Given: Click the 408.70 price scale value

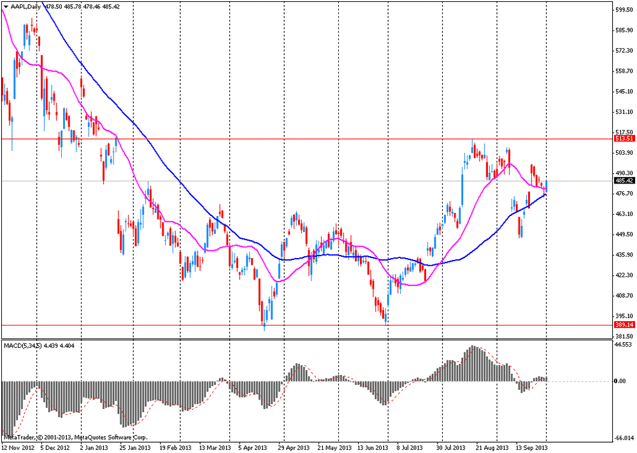Looking at the screenshot, I should tap(625, 296).
